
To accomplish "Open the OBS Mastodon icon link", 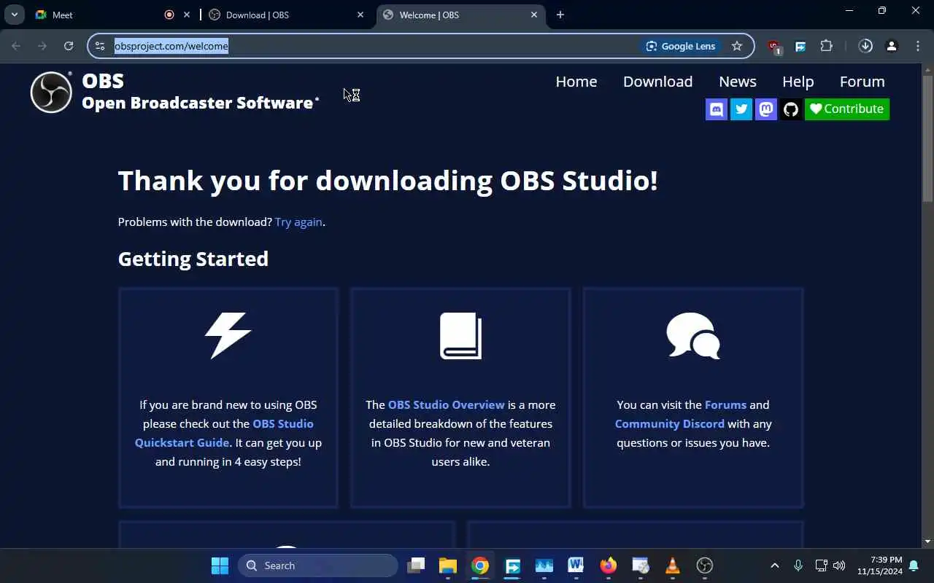I will pos(766,109).
